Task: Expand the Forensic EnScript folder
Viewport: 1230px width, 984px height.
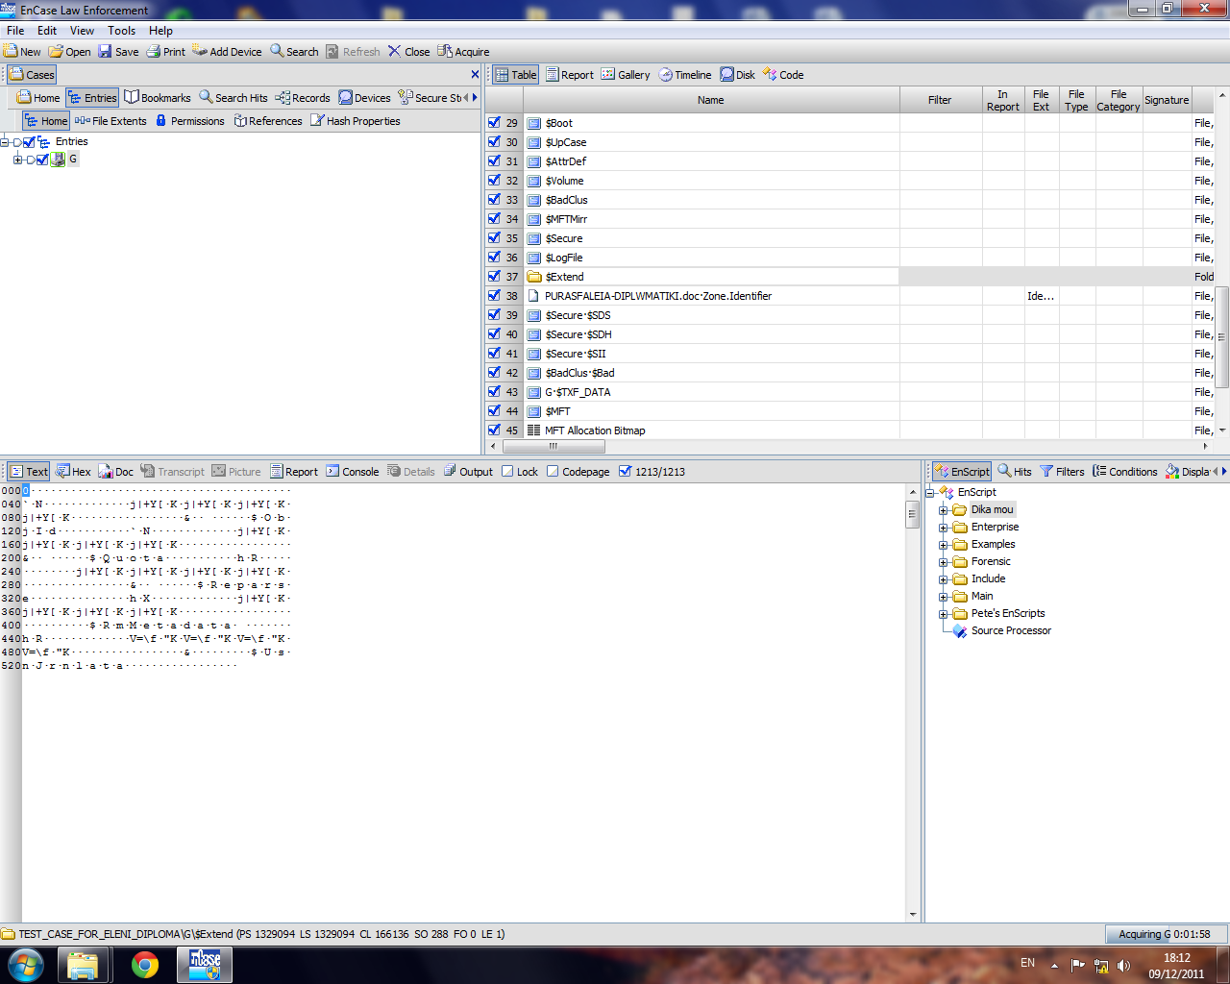Action: tap(944, 562)
